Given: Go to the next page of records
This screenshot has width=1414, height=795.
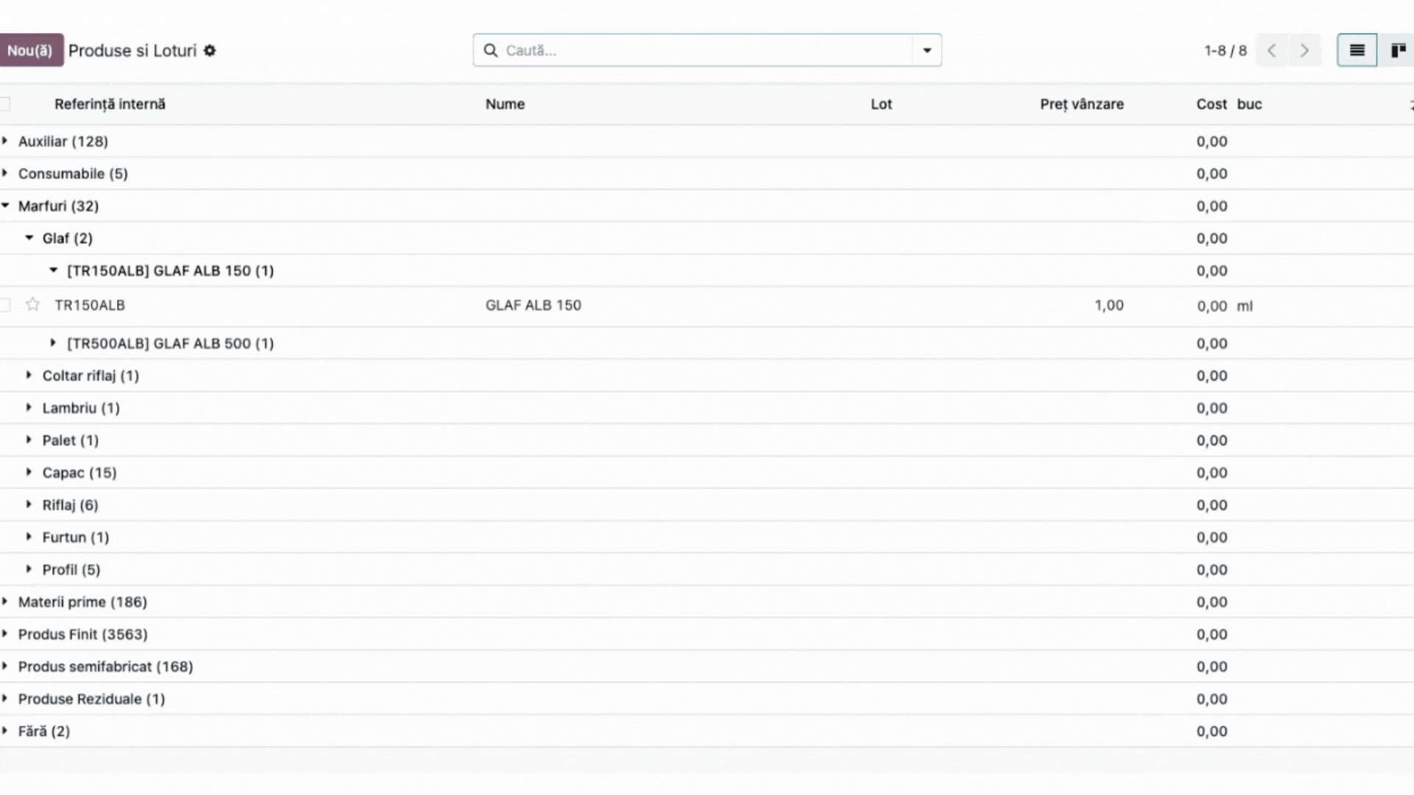Looking at the screenshot, I should point(1304,51).
